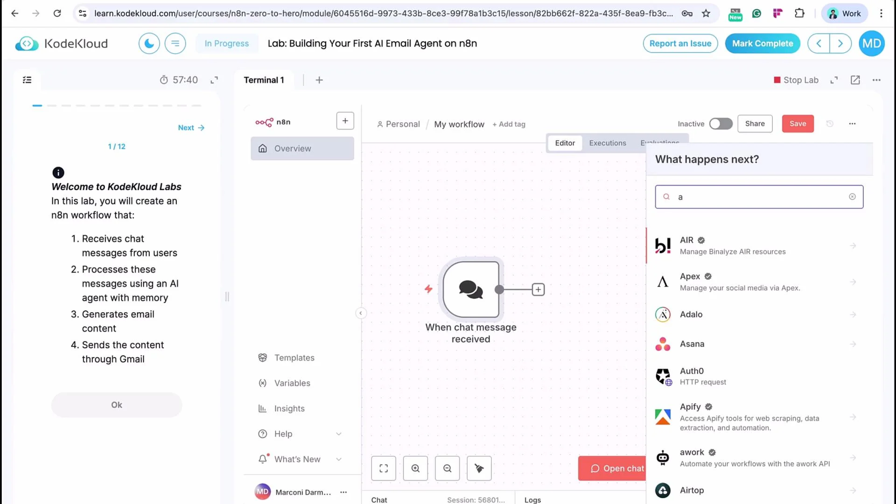Open the Auth0 HTTP request node
This screenshot has width=896, height=504.
pos(759,376)
